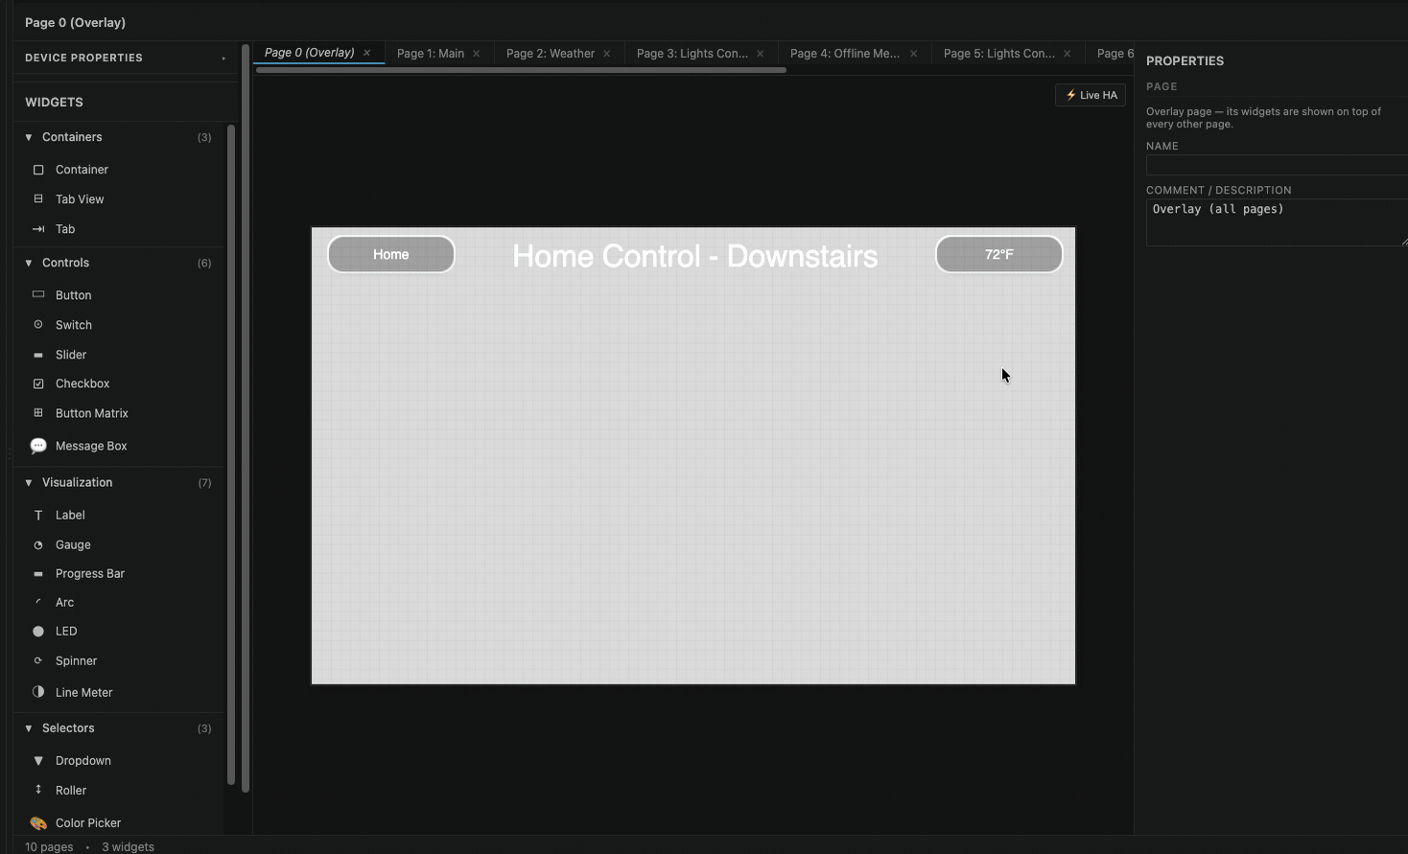
Task: Click the Switch widget label text
Action: 74,325
